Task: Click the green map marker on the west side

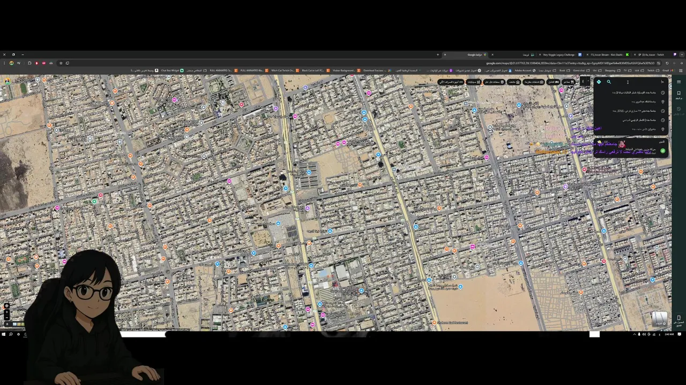Action: 94,201
